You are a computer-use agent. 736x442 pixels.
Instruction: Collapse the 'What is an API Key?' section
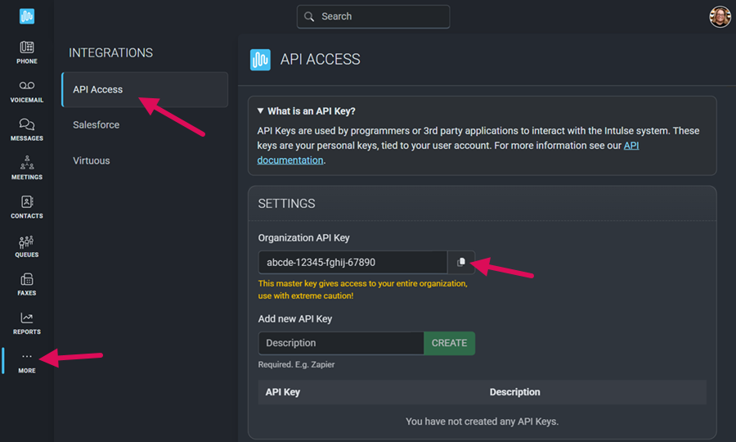[306, 110]
